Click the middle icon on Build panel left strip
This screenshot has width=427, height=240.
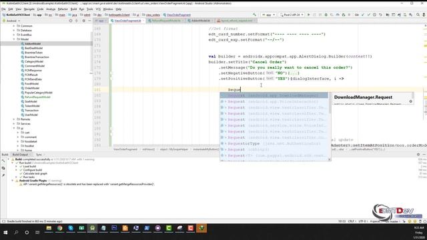coord(3,168)
